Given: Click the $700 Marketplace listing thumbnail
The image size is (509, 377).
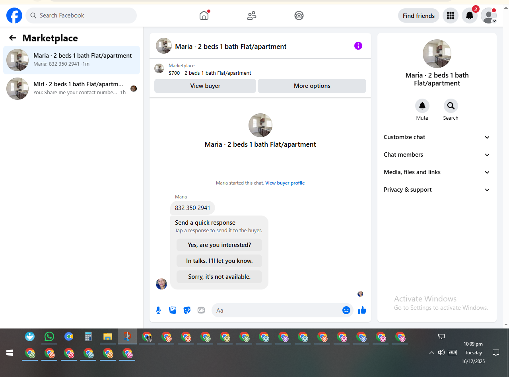Looking at the screenshot, I should 159,68.
